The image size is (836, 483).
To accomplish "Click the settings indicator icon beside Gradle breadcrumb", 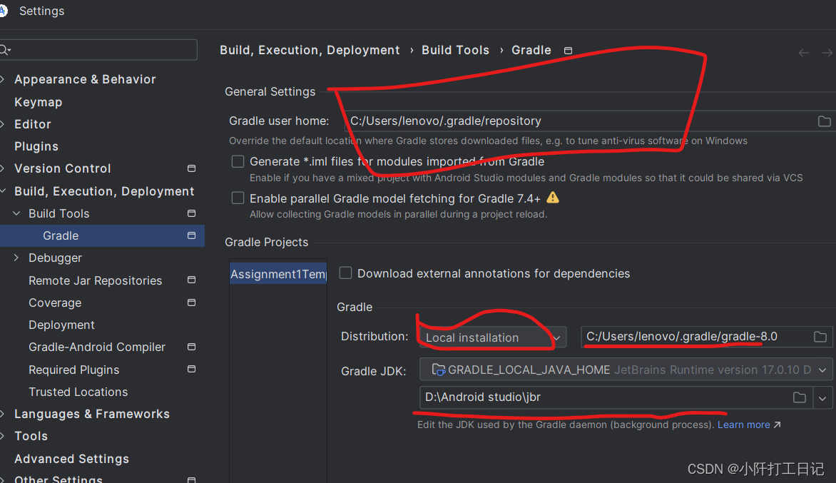I will pyautogui.click(x=568, y=51).
